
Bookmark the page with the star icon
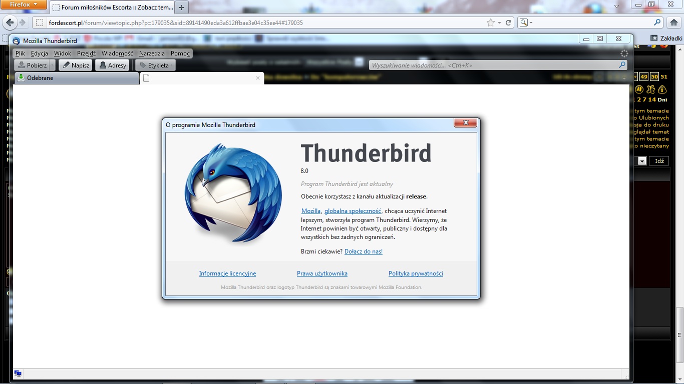(x=490, y=22)
